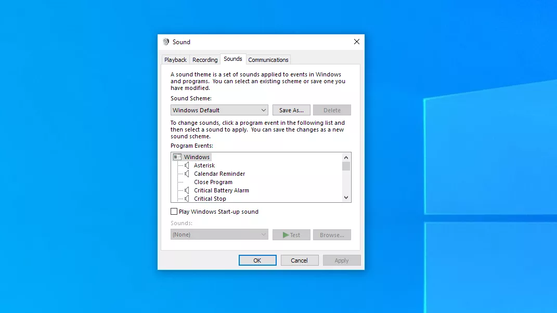Click the speaker icon beside Calendar Reminder
This screenshot has width=557, height=313.
click(187, 174)
